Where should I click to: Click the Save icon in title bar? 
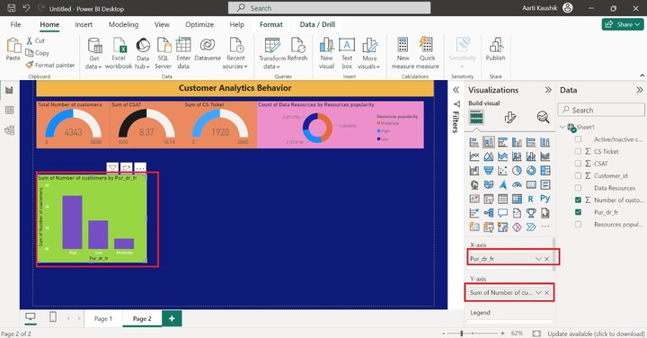click(12, 8)
